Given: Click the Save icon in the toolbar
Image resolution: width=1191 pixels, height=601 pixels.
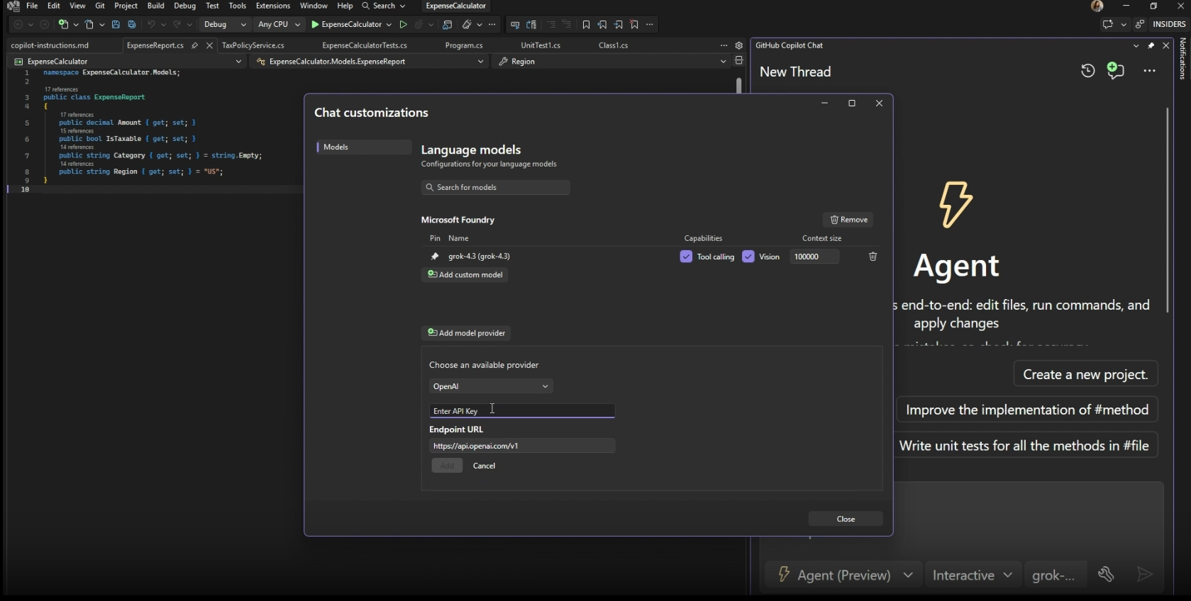Looking at the screenshot, I should [116, 25].
